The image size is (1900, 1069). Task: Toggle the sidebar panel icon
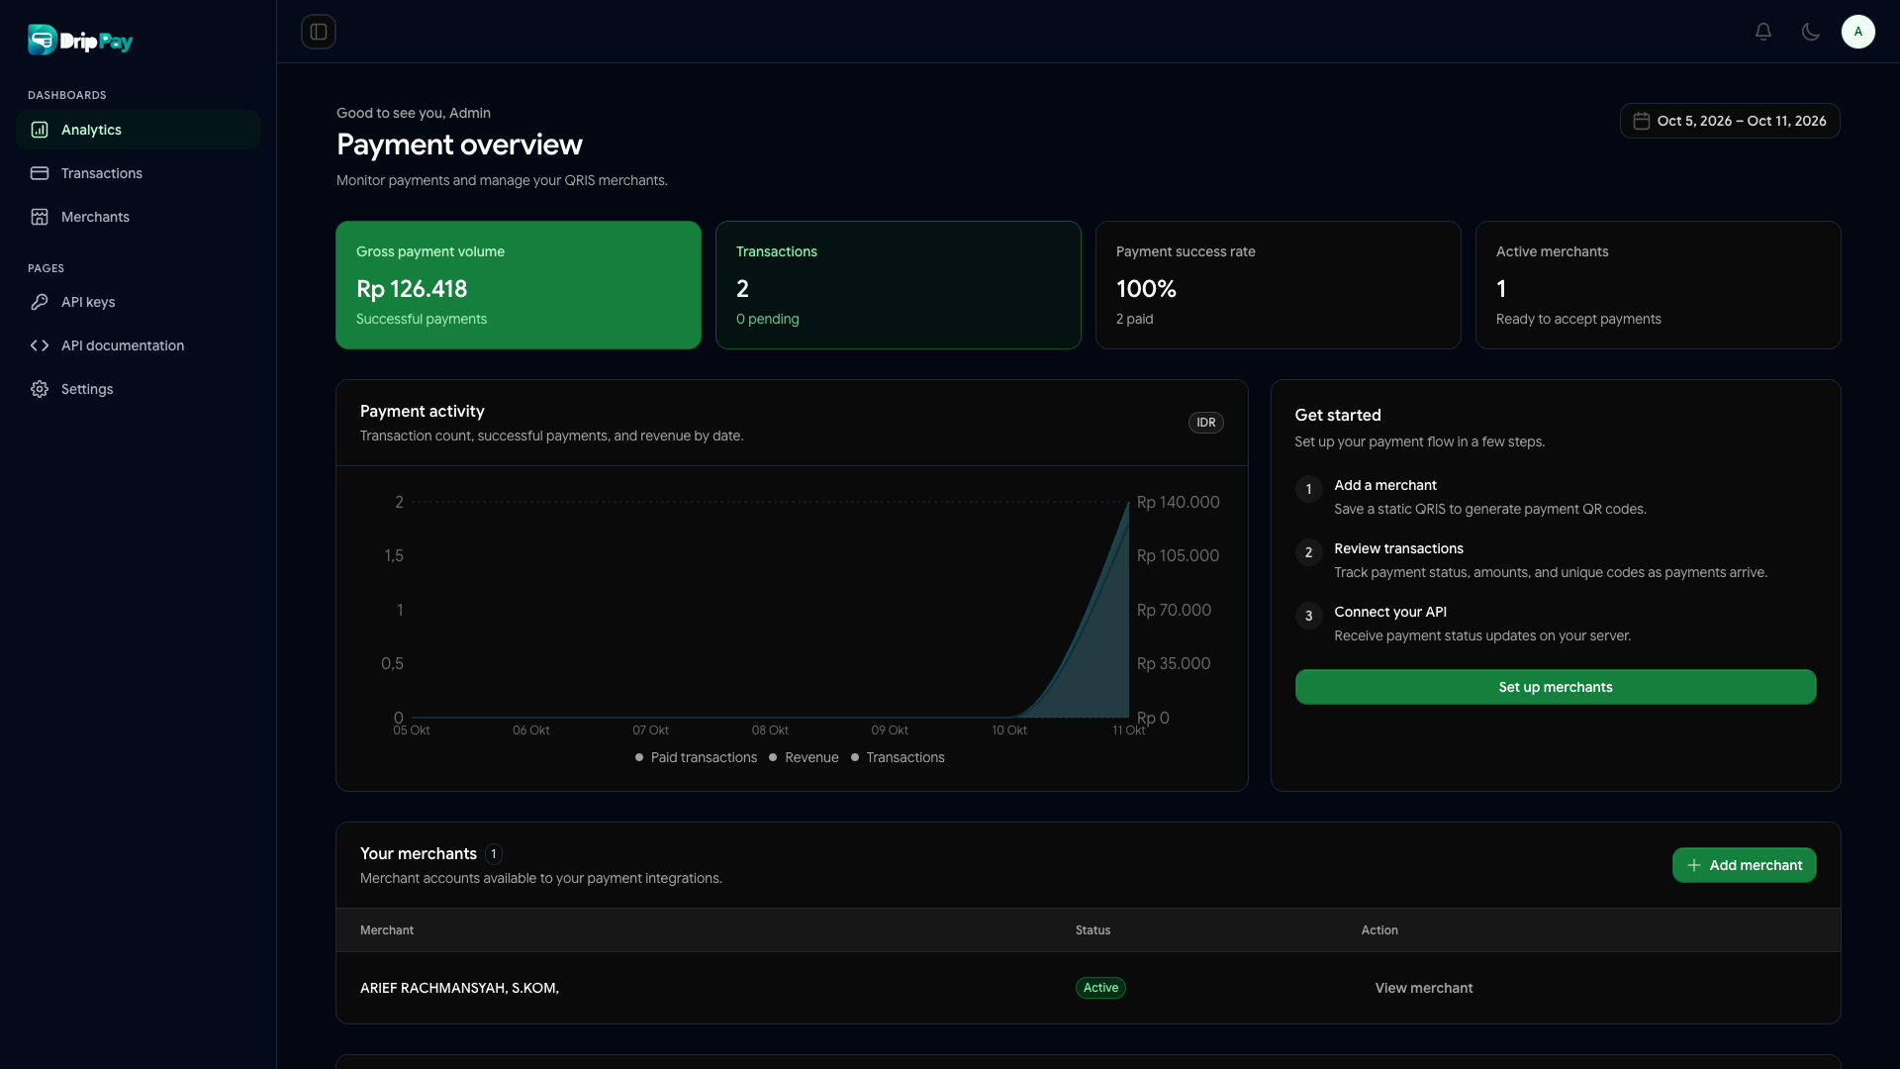click(319, 32)
